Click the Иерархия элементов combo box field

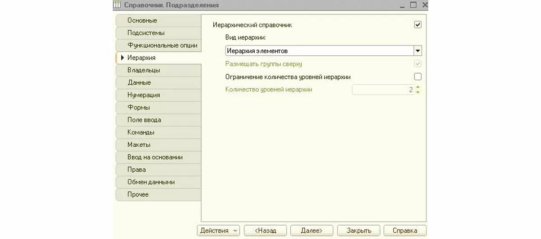pos(320,51)
